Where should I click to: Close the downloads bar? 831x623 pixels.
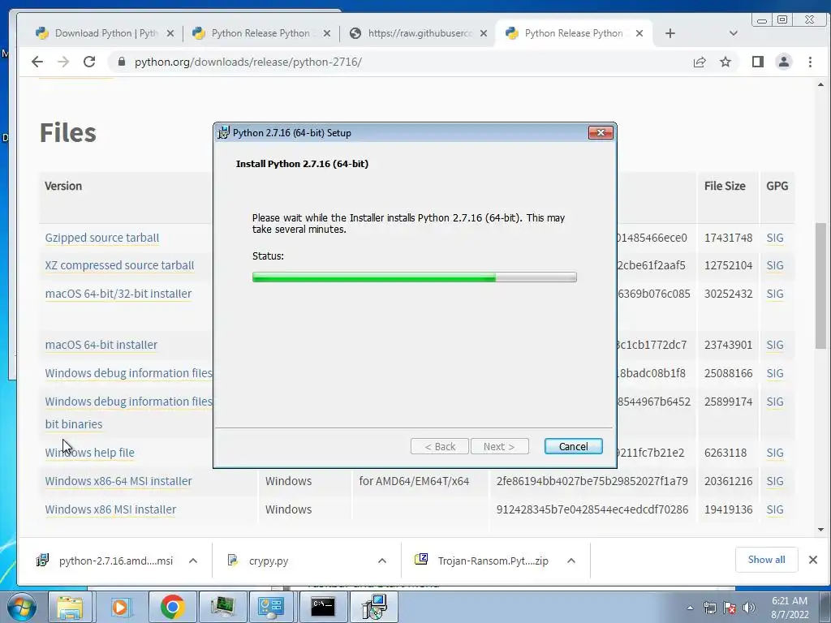[812, 560]
